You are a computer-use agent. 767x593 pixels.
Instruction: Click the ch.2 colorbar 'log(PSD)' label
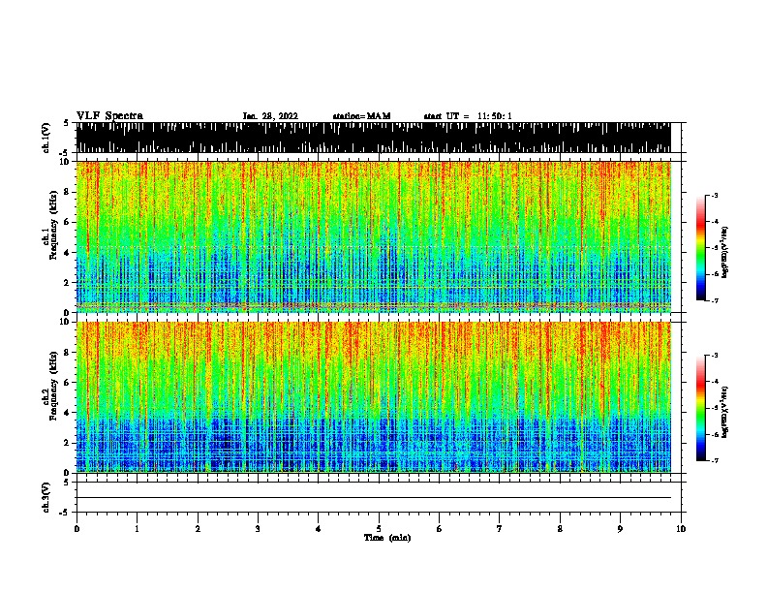[724, 412]
